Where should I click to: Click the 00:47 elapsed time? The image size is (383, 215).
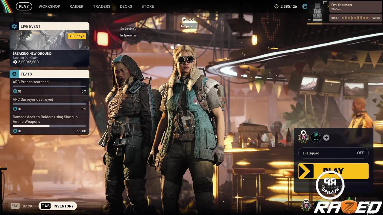[x=335, y=18]
